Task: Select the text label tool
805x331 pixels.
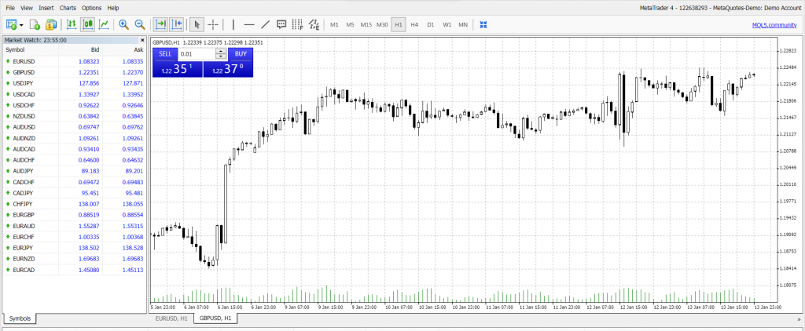Action: [x=281, y=24]
